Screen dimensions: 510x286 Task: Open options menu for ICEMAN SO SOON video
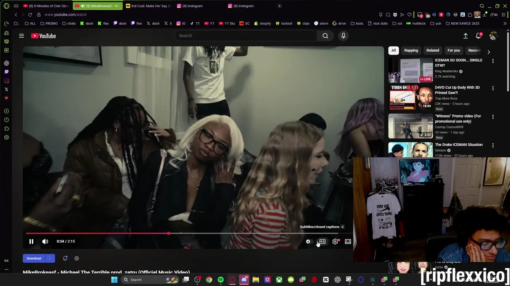(493, 61)
